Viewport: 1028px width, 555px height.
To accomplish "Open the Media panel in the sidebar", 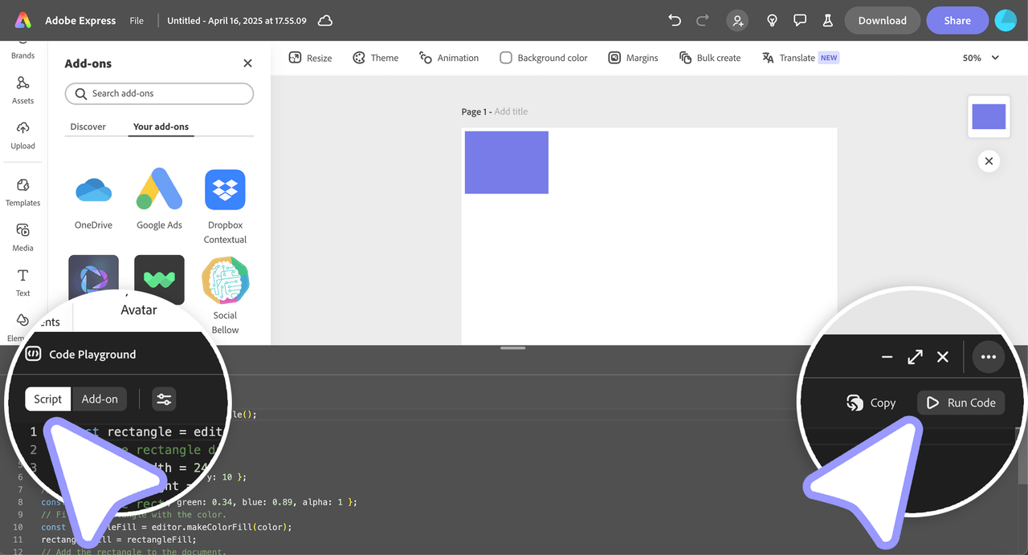I will pos(22,237).
